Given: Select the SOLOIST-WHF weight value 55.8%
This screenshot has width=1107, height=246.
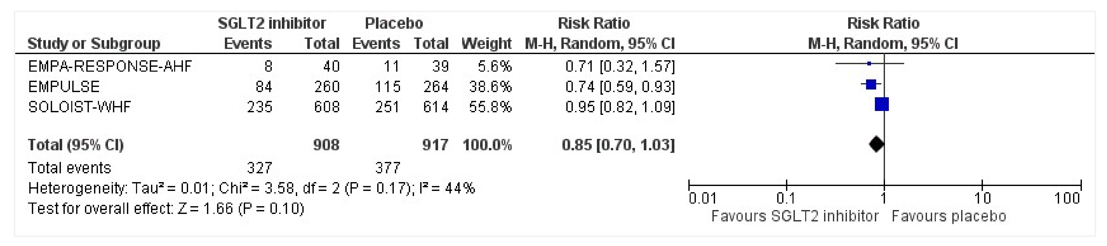Looking at the screenshot, I should pos(490,107).
